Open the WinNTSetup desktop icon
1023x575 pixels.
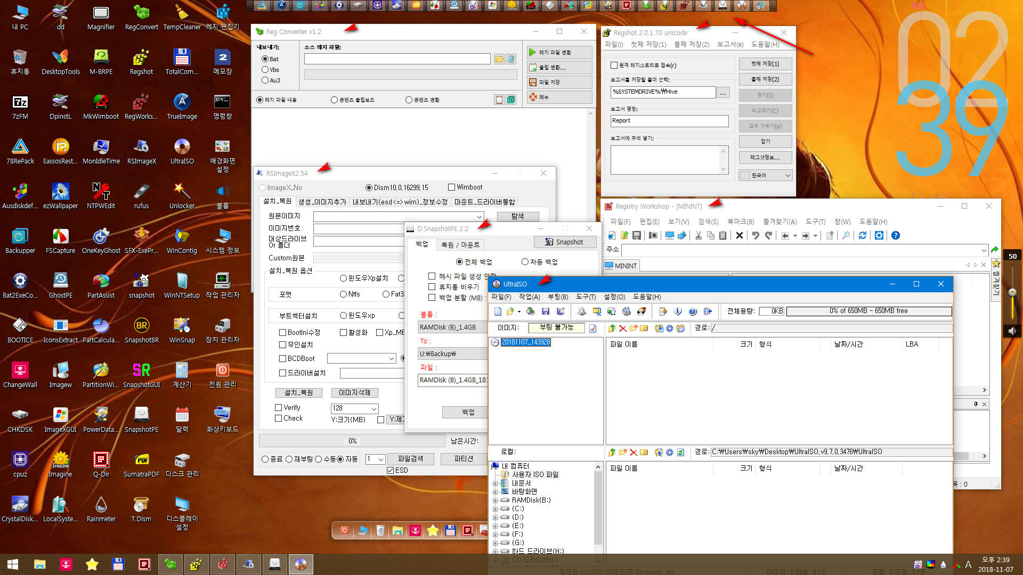click(x=182, y=286)
